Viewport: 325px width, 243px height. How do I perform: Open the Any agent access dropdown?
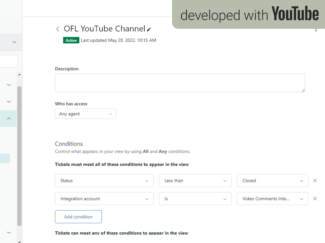click(85, 114)
